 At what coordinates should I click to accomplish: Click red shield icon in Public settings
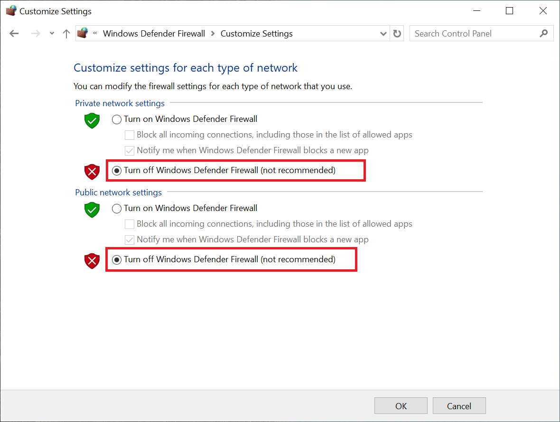tap(92, 261)
